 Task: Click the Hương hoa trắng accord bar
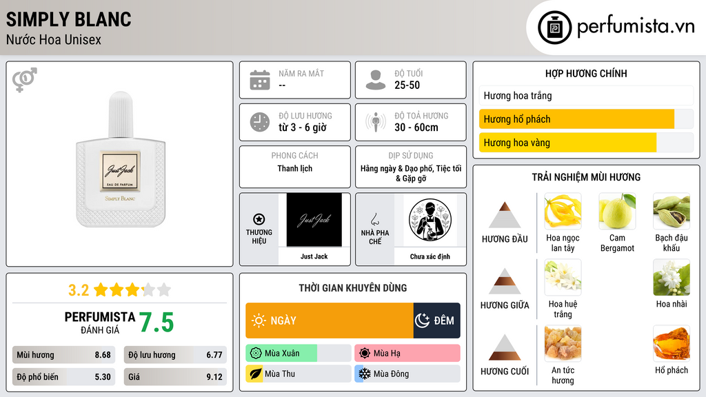tap(586, 95)
